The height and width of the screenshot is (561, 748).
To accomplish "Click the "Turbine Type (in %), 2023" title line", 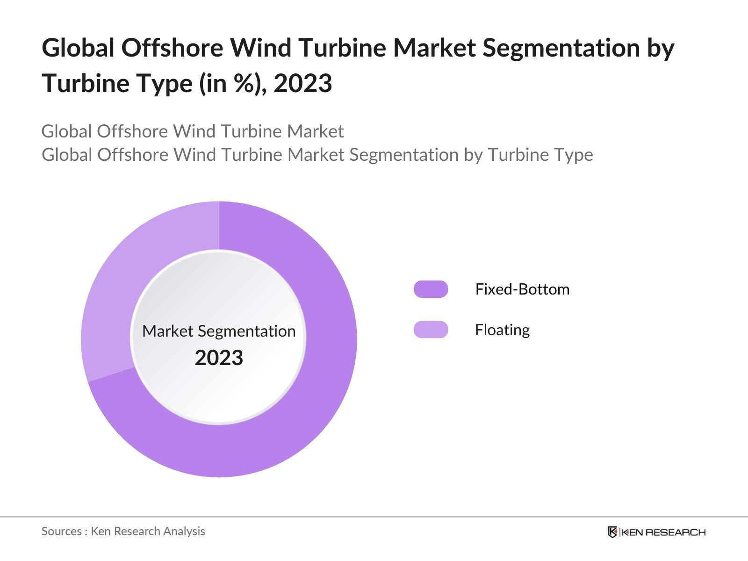I will pos(187,84).
